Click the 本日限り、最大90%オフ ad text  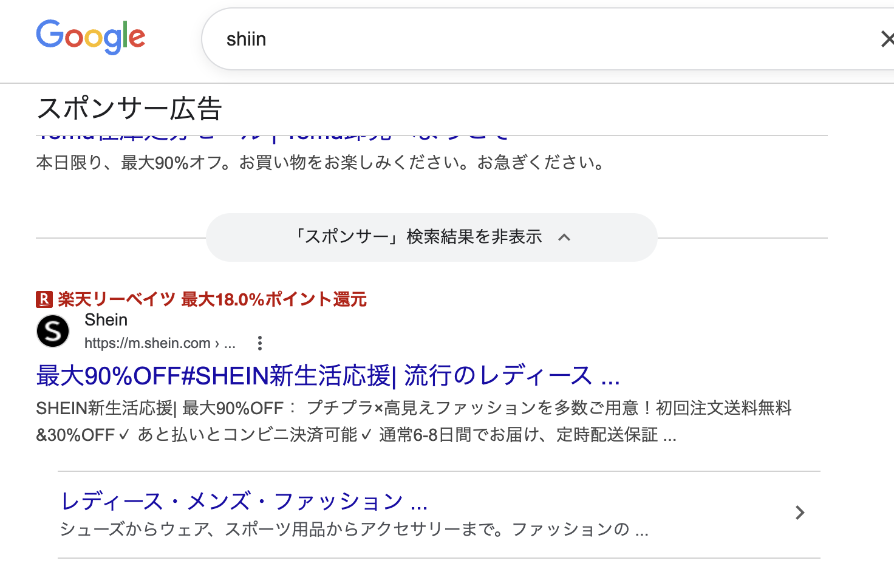pos(321,163)
